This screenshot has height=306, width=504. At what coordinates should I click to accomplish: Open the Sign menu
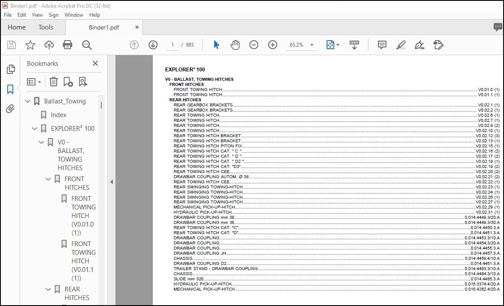pos(53,15)
